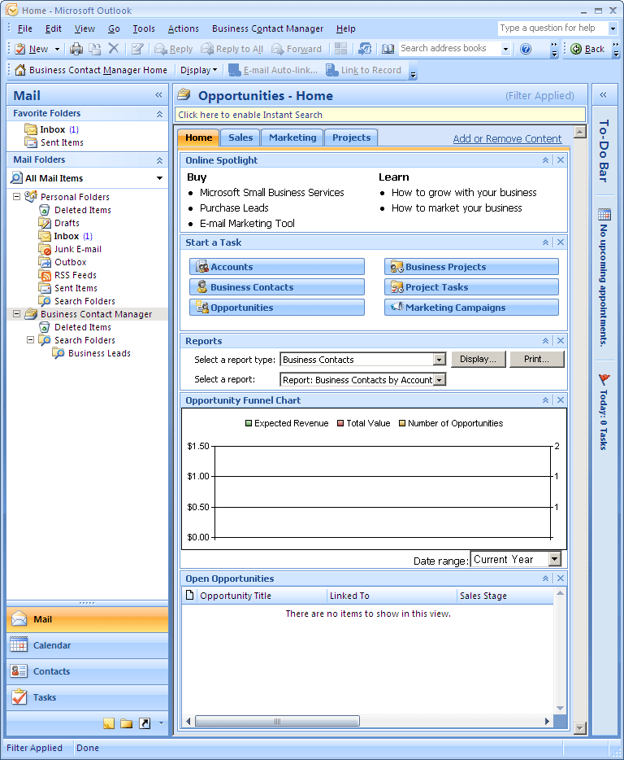This screenshot has height=760, width=624.
Task: Open the All Mail Items dropdown
Action: tap(159, 178)
